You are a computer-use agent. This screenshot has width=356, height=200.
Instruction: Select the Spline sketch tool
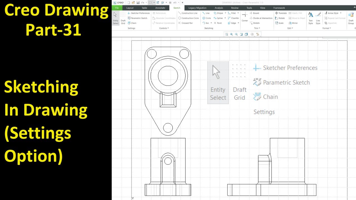tap(218, 18)
